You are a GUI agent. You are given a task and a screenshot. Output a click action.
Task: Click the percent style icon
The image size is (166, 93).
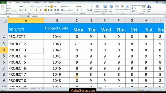[x=81, y=10]
